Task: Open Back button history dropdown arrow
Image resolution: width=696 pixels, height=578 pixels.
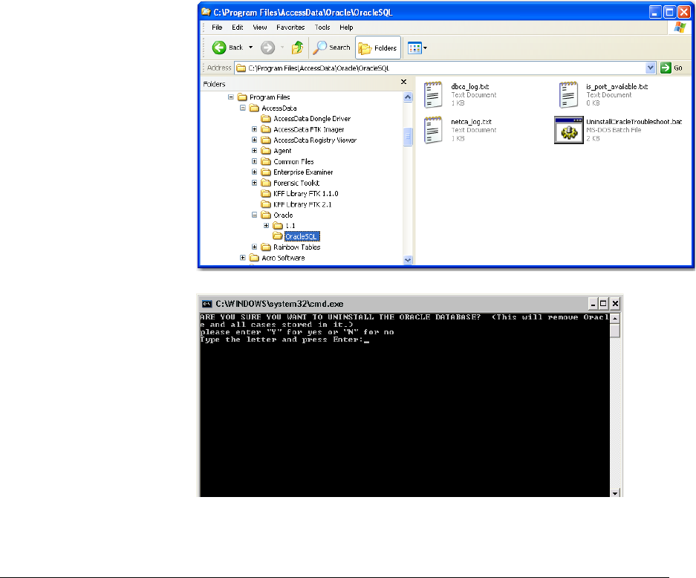Action: click(x=251, y=48)
